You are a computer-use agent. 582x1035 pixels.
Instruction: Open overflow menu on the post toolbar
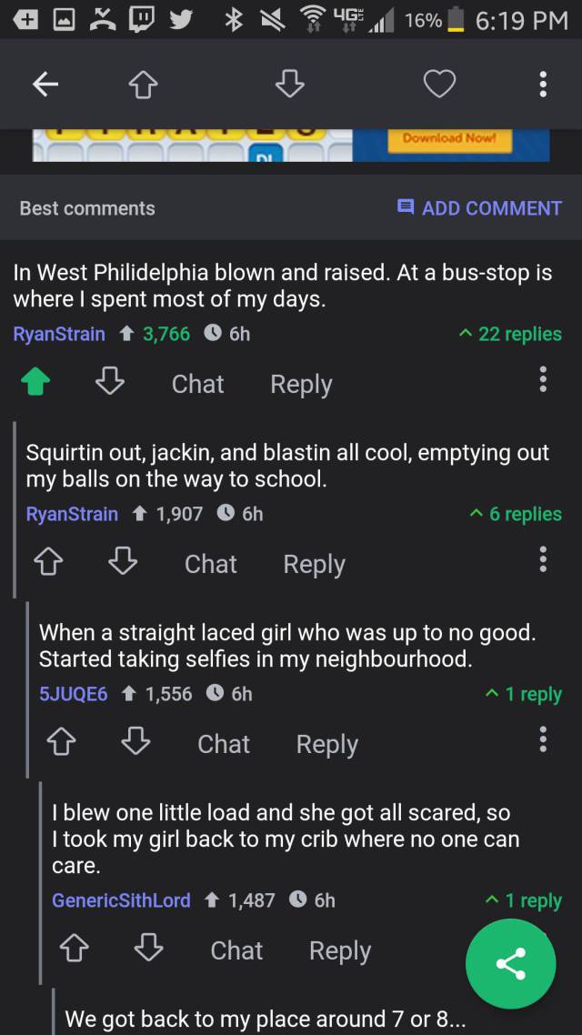[x=542, y=83]
